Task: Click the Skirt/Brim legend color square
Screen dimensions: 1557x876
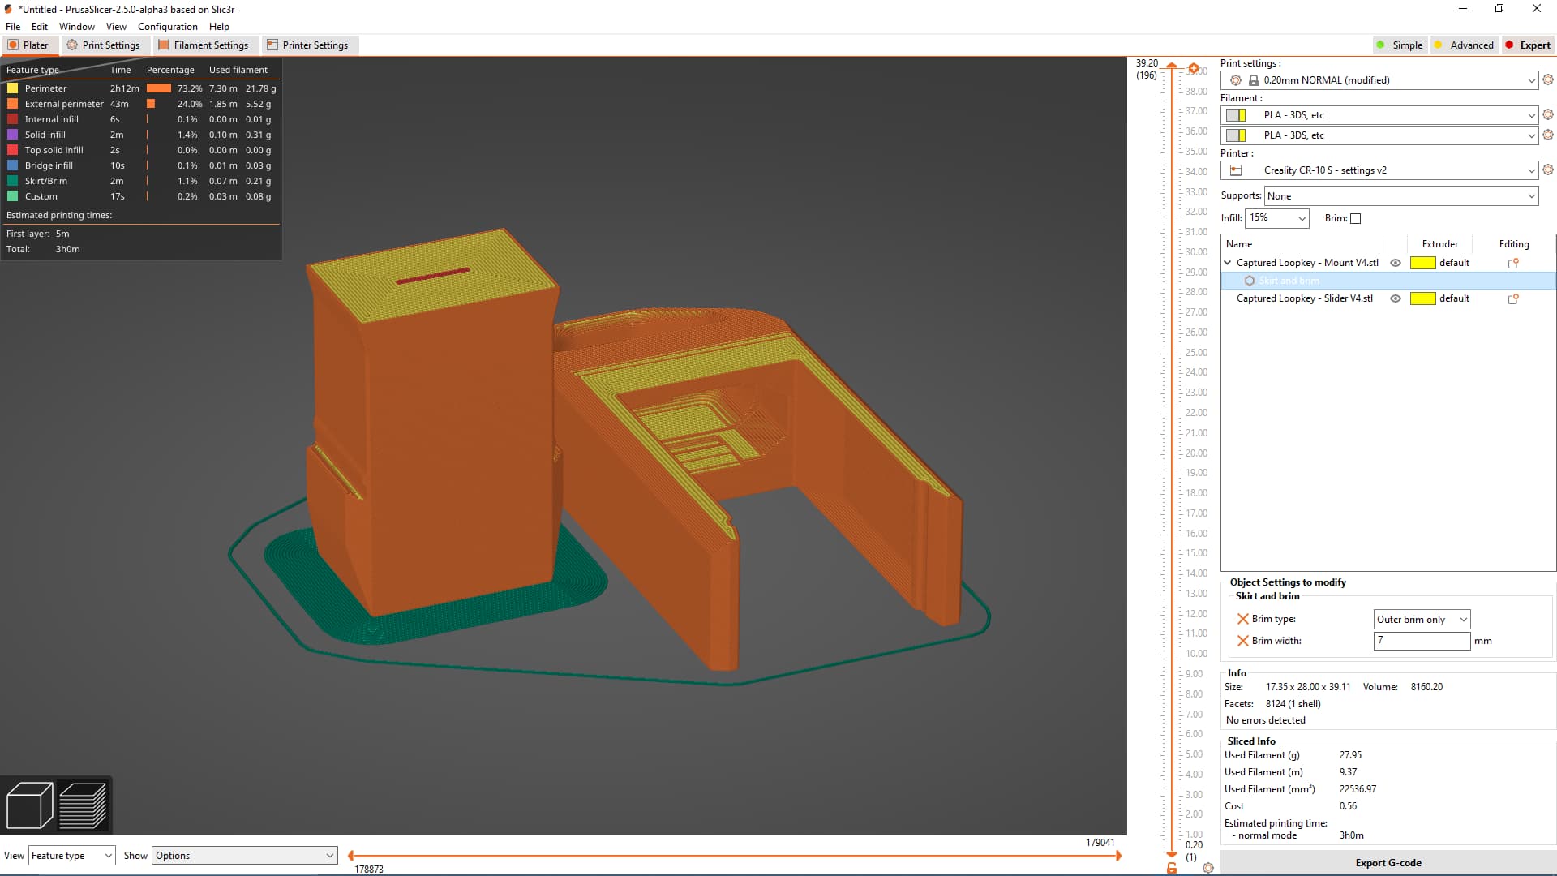Action: pyautogui.click(x=13, y=181)
